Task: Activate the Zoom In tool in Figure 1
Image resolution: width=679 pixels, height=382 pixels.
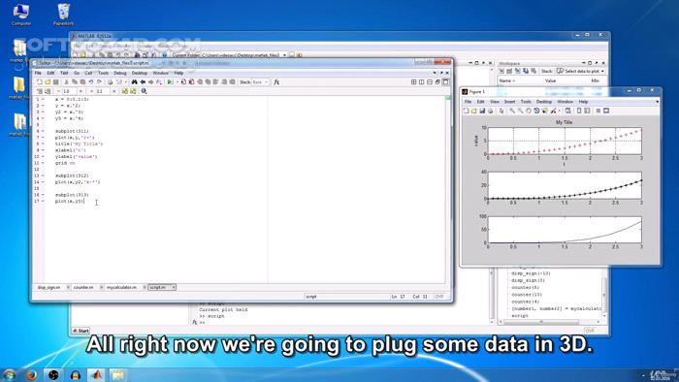Action: (512, 111)
